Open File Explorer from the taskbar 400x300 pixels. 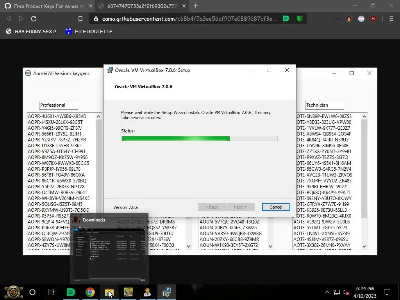pyautogui.click(x=109, y=292)
